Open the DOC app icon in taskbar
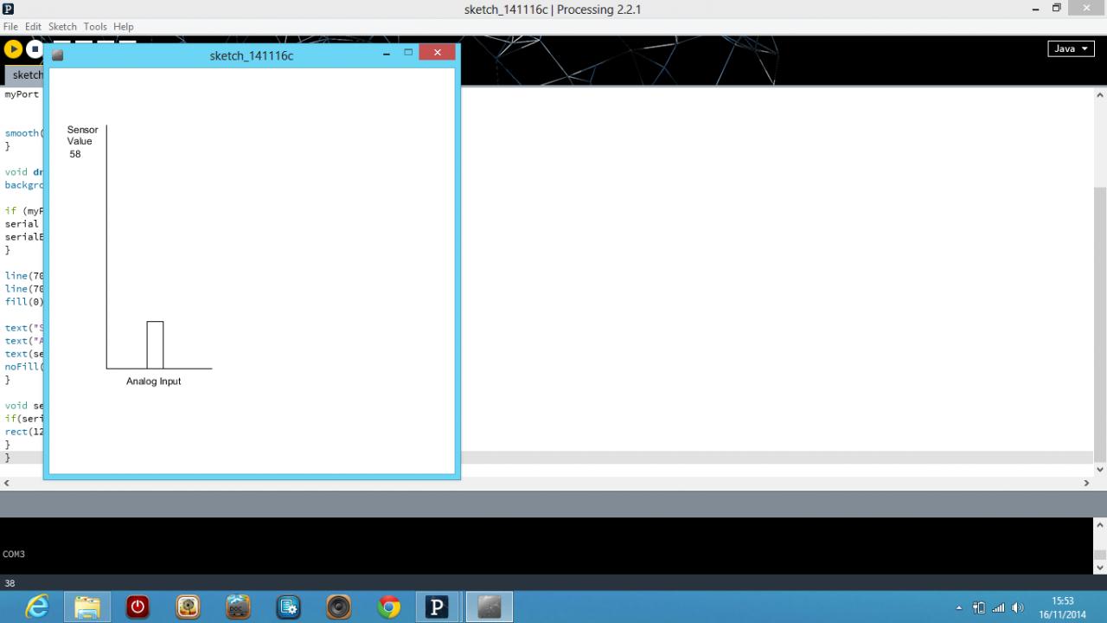1107x623 pixels. click(x=238, y=607)
